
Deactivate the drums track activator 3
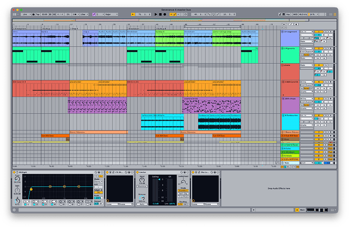319,65
